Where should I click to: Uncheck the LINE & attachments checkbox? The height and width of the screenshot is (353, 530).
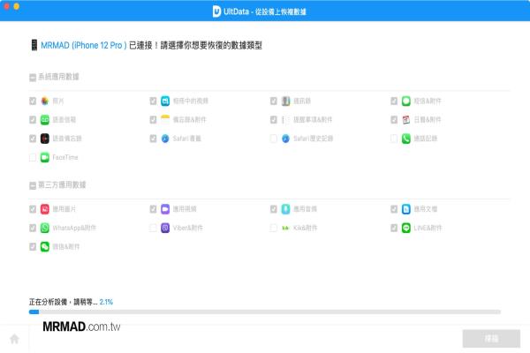(394, 228)
